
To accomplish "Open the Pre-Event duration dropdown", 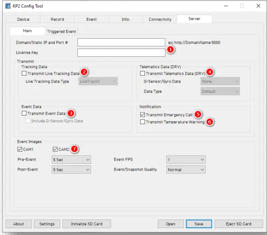I will (x=71, y=160).
